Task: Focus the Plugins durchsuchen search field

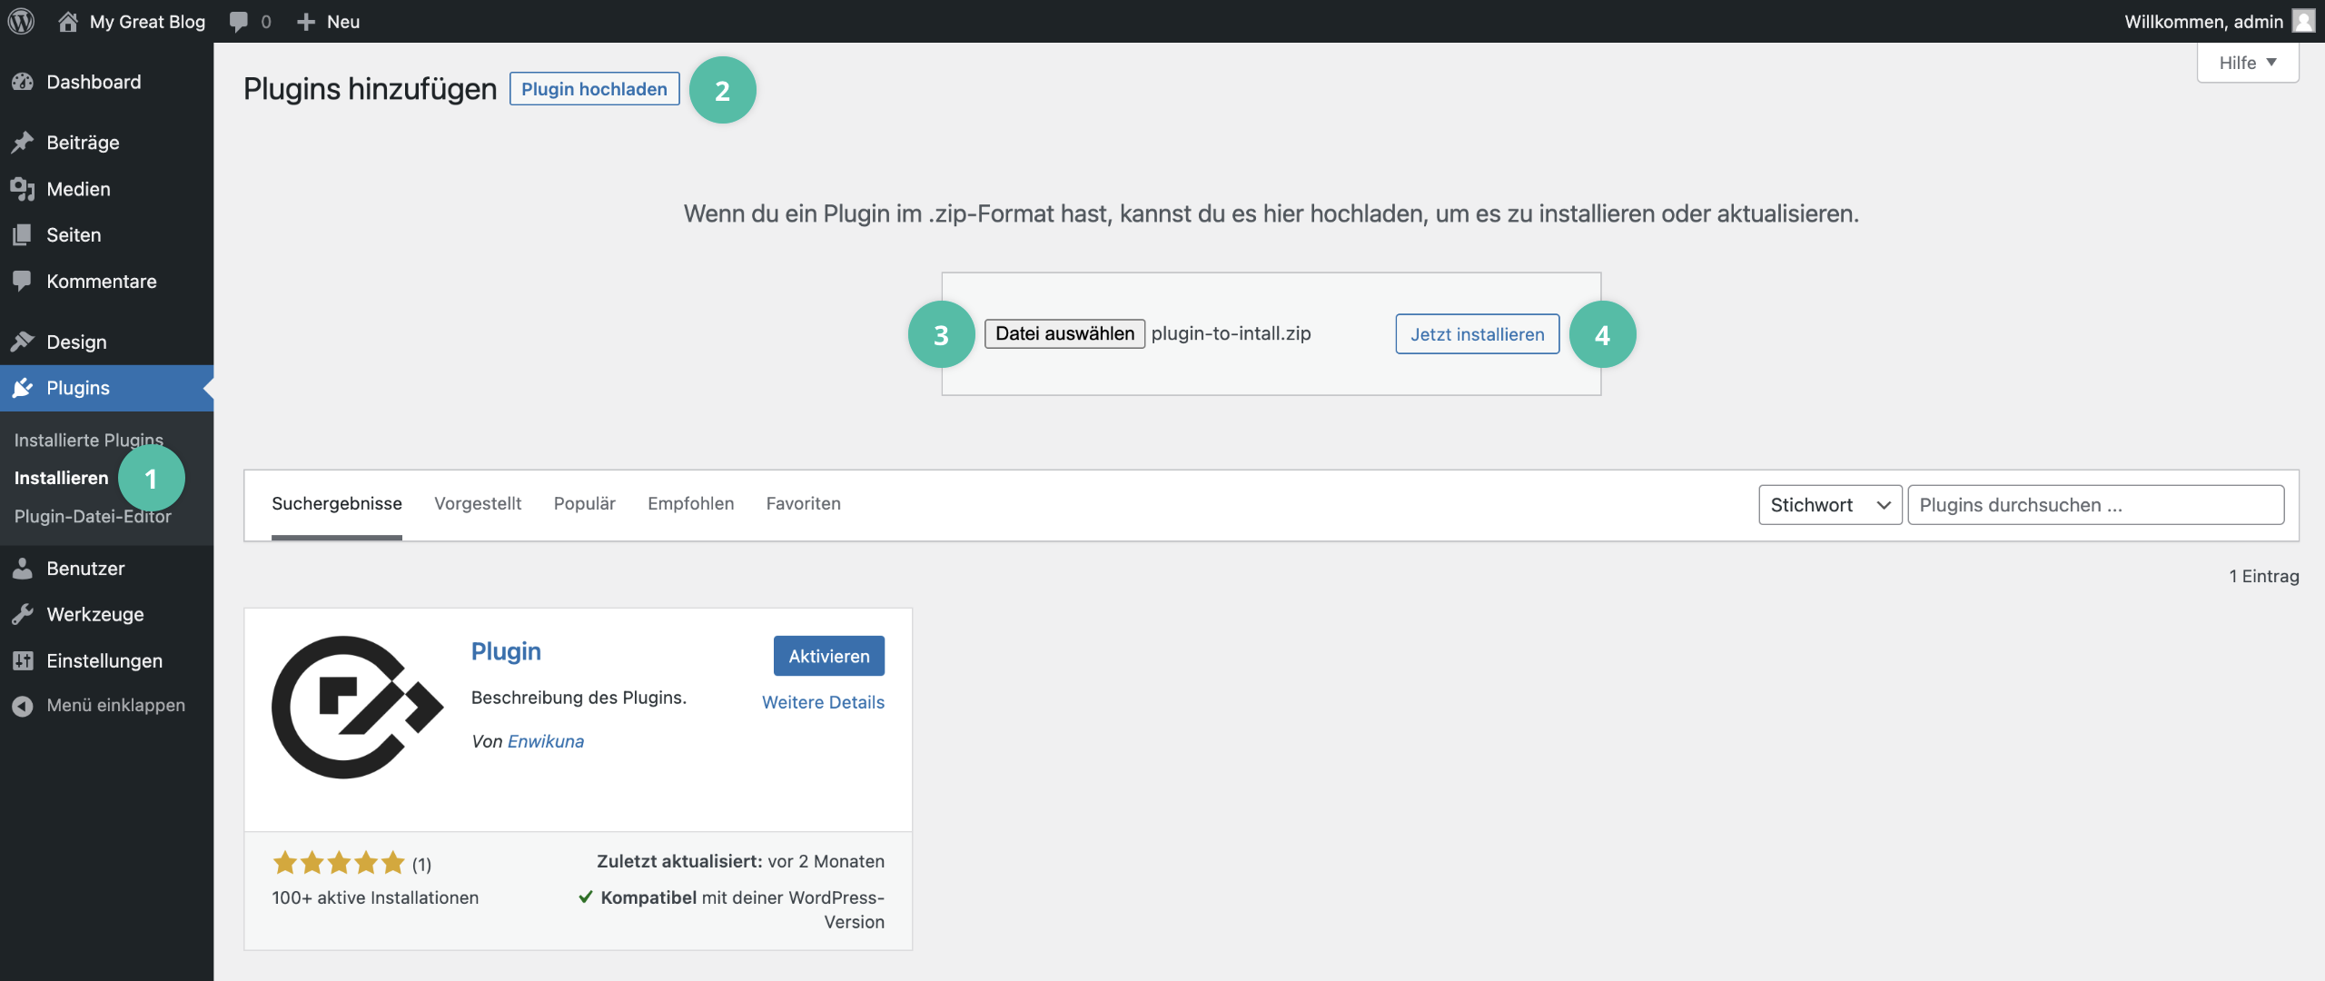Action: (x=2095, y=505)
